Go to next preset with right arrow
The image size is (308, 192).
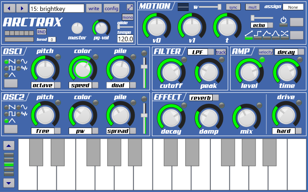click(22, 8)
